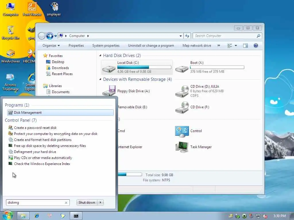Open Check the Windows Experience Index
This screenshot has width=294, height=220.
[42, 164]
